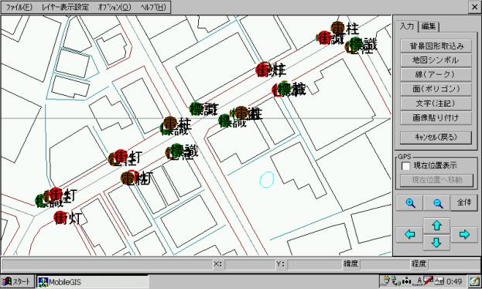Click the 背景図形取込み button
Image resolution: width=482 pixels, height=289 pixels.
pos(436,46)
